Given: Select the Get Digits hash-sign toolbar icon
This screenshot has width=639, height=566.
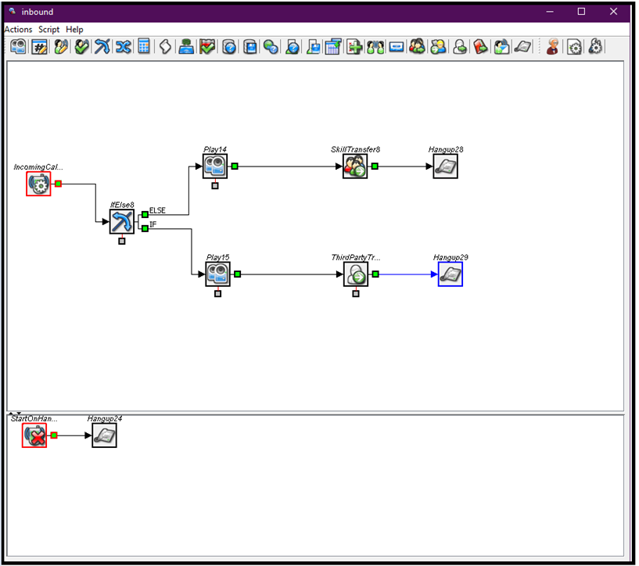Looking at the screenshot, I should 40,47.
